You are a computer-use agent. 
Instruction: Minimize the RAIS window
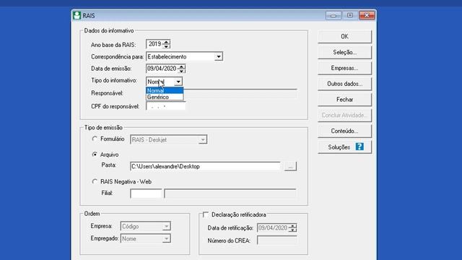click(x=334, y=15)
